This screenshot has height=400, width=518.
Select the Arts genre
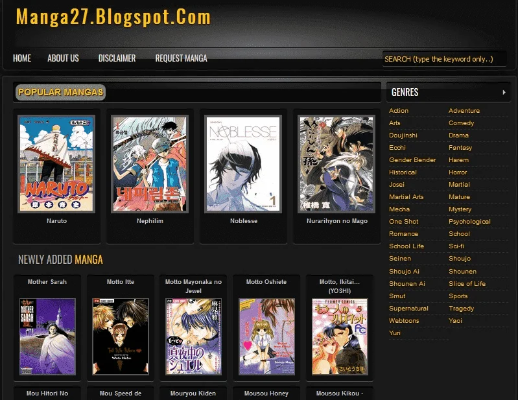(394, 123)
